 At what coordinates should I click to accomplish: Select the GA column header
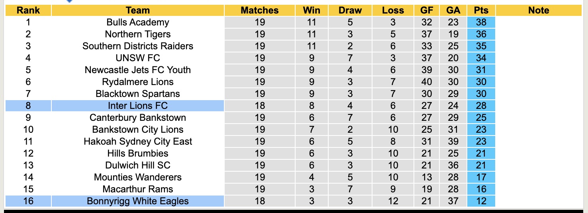tap(453, 10)
